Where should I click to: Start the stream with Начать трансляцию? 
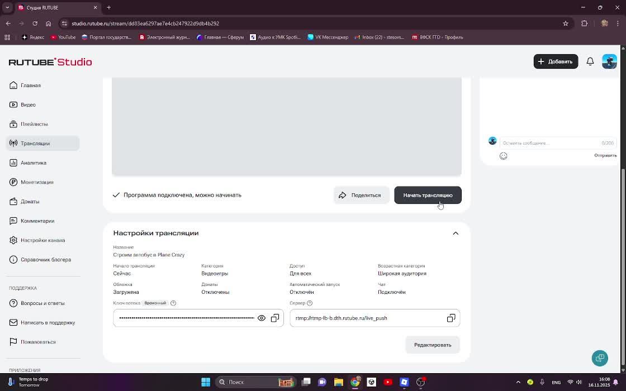point(428,195)
